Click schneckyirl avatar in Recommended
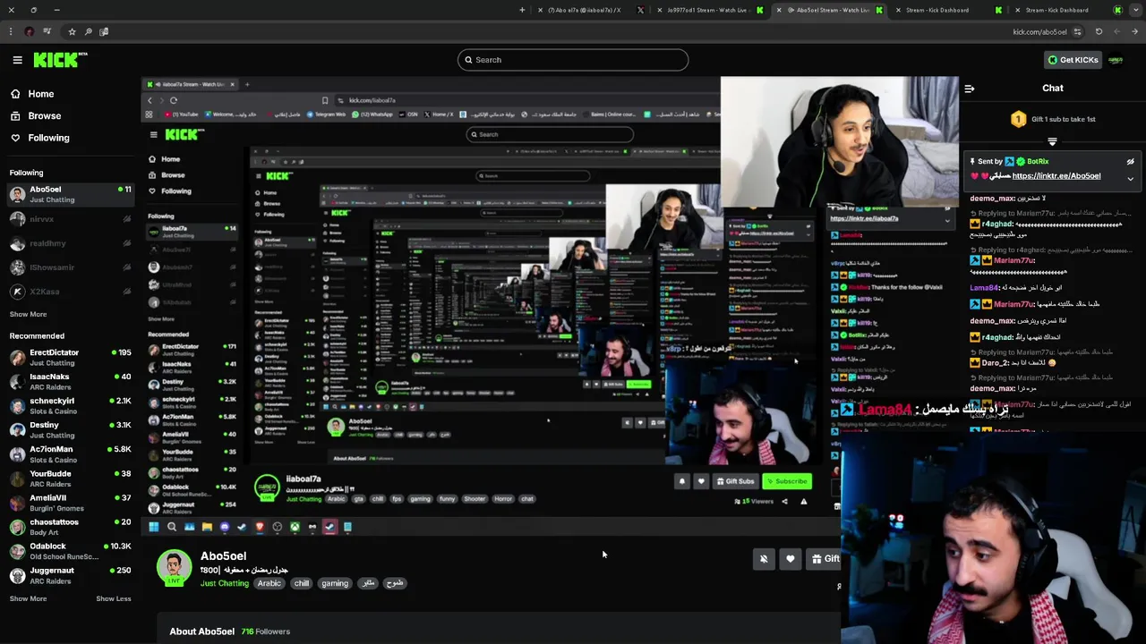Screen dimensions: 1146x644 pyautogui.click(x=17, y=406)
